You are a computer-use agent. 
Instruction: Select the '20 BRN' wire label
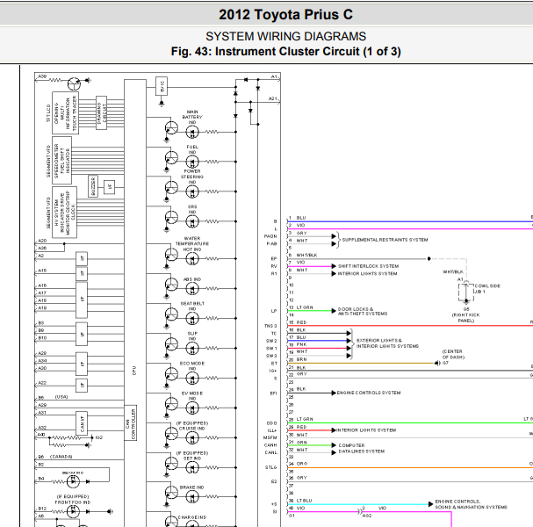(298, 359)
